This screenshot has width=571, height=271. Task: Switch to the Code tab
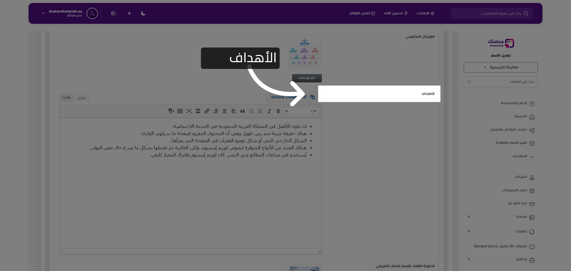66,98
